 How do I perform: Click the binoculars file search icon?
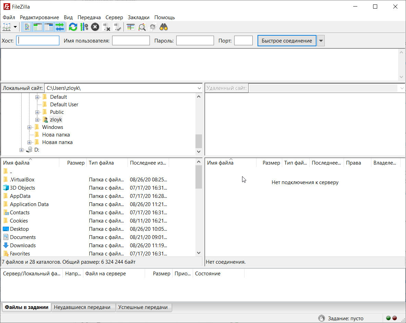pyautogui.click(x=164, y=27)
